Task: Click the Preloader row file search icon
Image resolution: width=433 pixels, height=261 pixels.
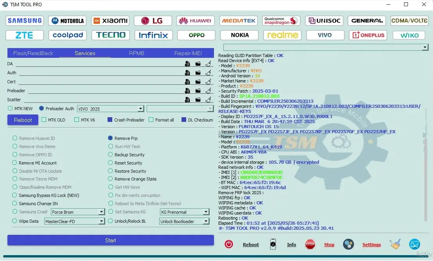Action: point(187,91)
